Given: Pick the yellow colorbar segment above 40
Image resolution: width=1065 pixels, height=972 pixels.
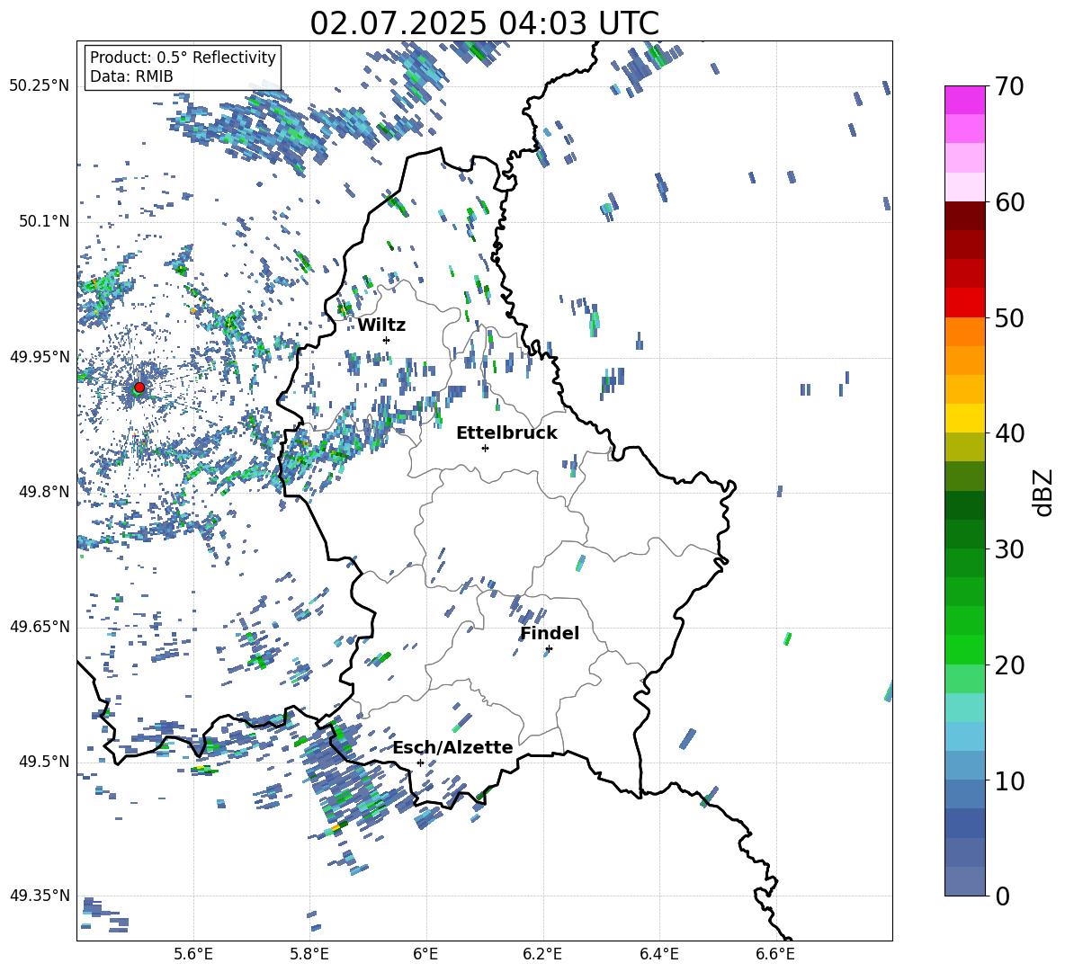Looking at the screenshot, I should [964, 418].
